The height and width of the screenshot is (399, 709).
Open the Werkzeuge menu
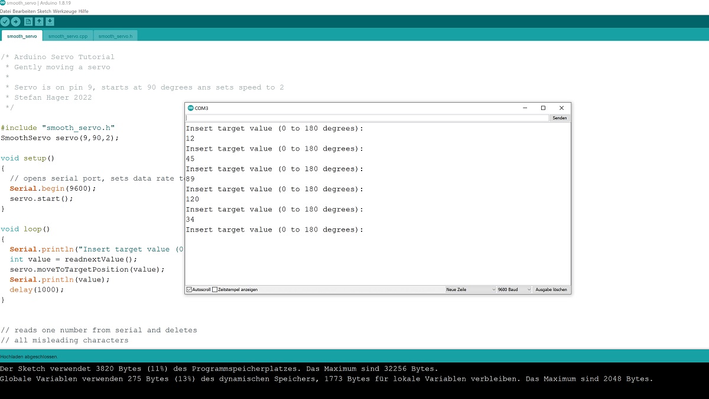(x=64, y=11)
